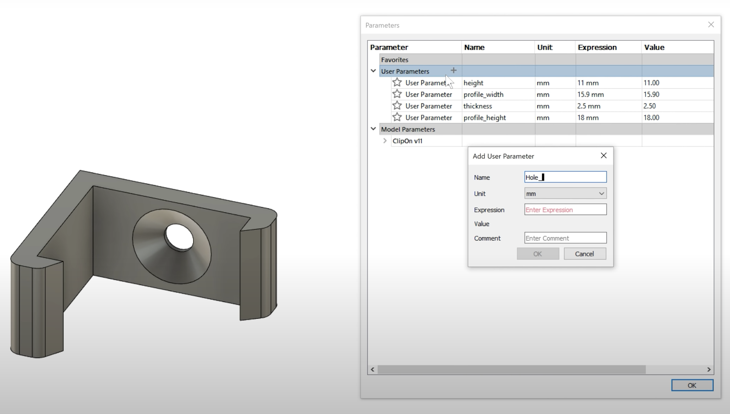Screen dimensions: 730x414
Task: Cancel the Add User Parameter dialog
Action: click(585, 254)
